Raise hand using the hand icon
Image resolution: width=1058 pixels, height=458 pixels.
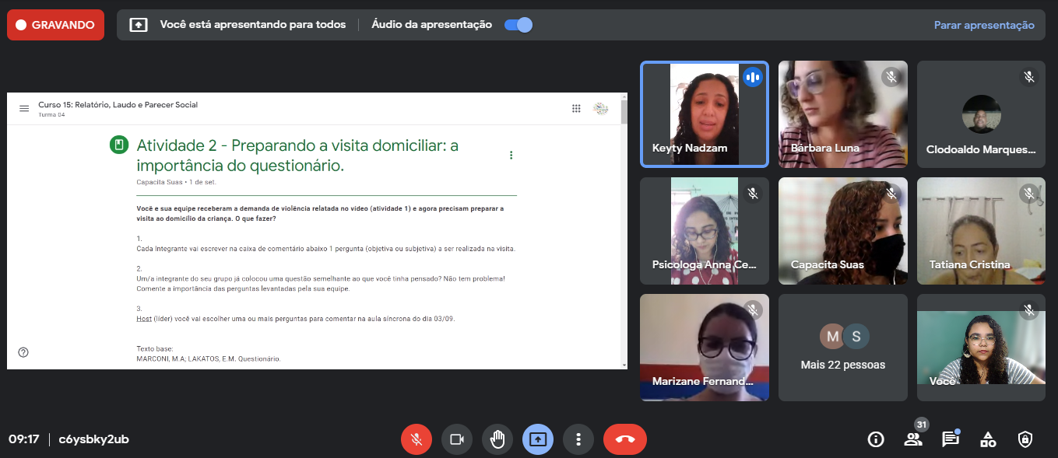pyautogui.click(x=497, y=439)
